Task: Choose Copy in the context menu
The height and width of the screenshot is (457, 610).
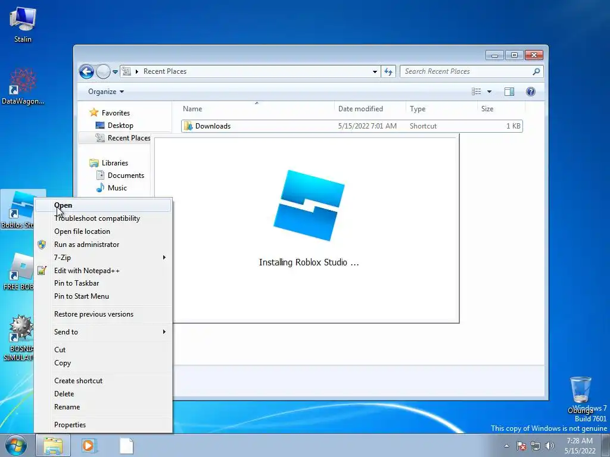Action: (x=103, y=363)
